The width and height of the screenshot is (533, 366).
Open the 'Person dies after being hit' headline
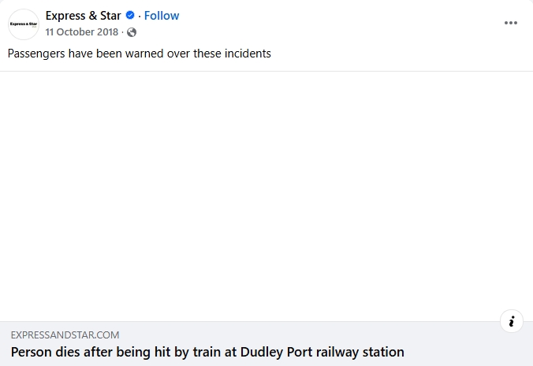point(207,352)
